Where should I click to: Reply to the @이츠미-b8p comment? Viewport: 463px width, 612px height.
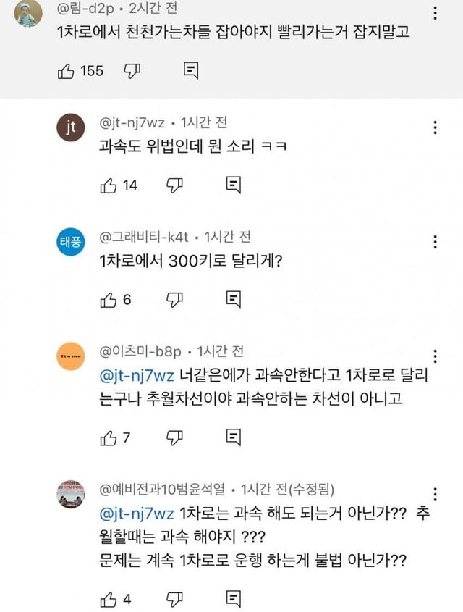[x=233, y=437]
